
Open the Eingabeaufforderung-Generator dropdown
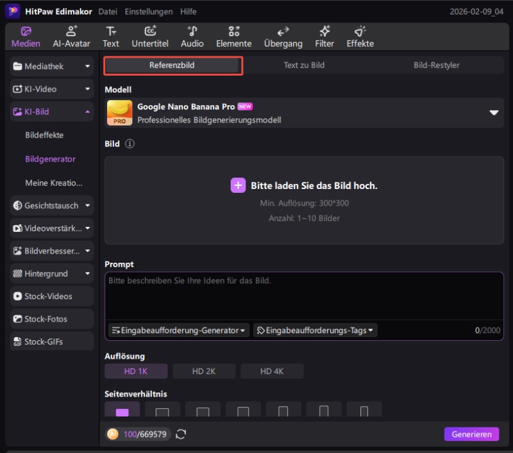click(x=178, y=331)
